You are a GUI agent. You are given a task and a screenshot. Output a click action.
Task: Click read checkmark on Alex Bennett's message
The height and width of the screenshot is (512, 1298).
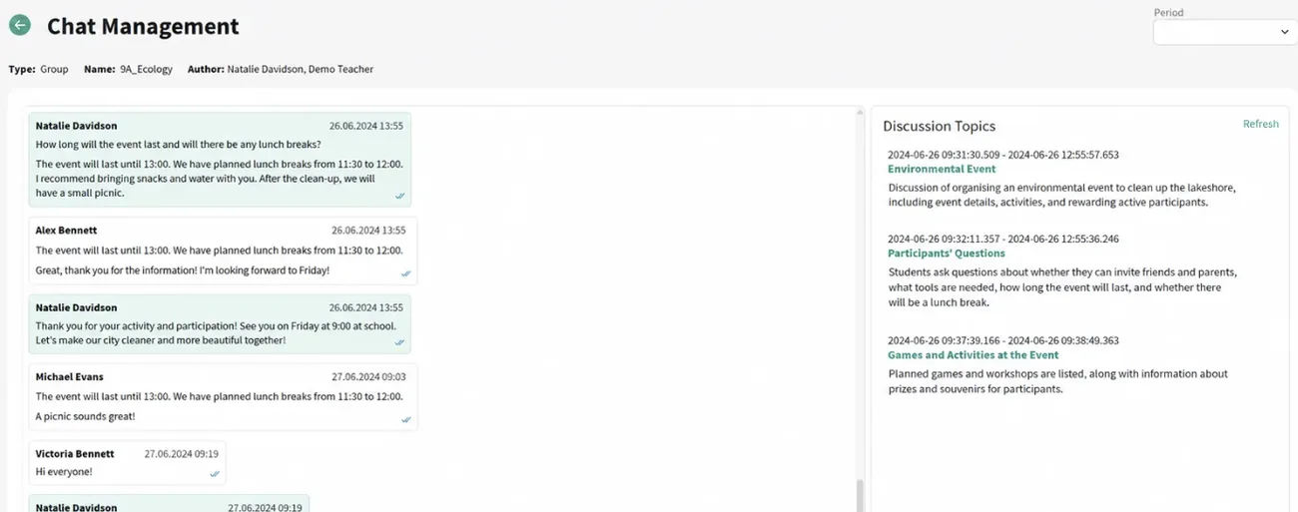(406, 273)
